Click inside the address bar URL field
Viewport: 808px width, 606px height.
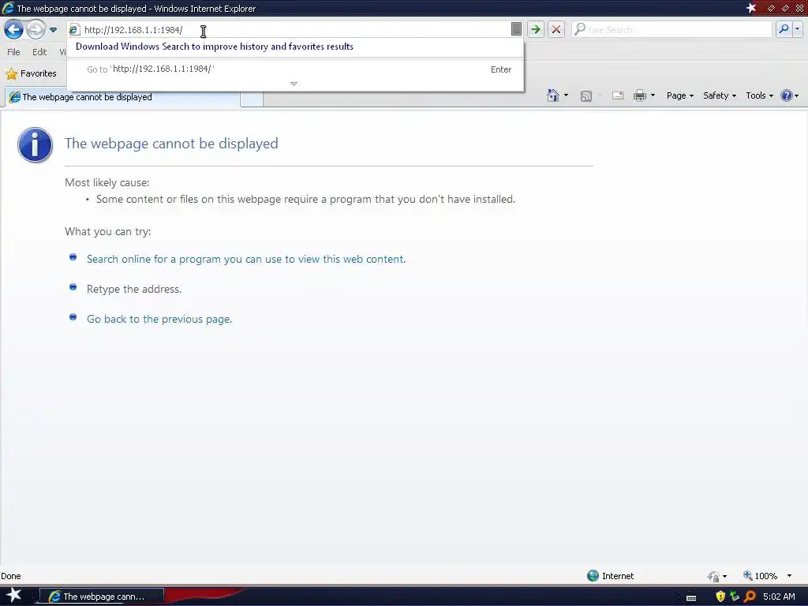[x=294, y=30]
